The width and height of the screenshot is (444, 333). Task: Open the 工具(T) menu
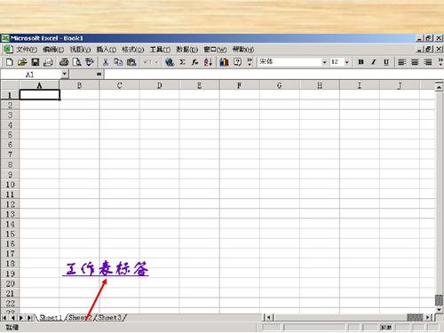pos(160,50)
